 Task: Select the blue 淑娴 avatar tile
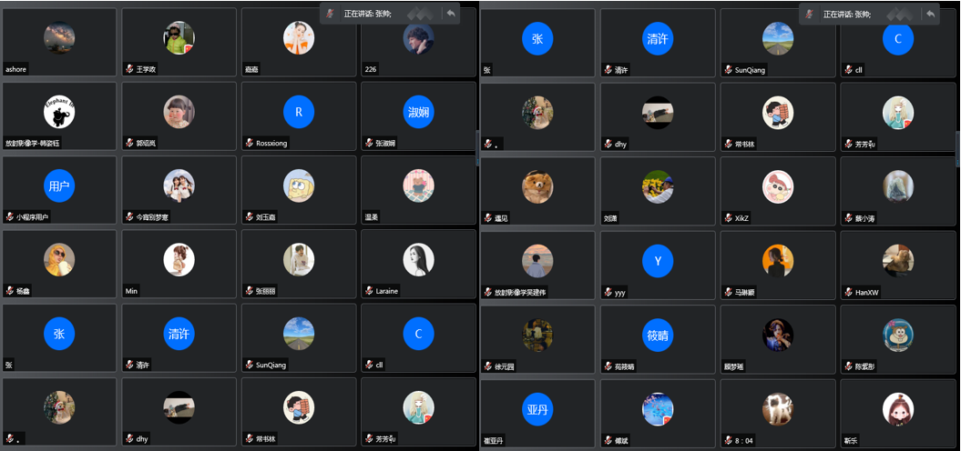point(419,112)
